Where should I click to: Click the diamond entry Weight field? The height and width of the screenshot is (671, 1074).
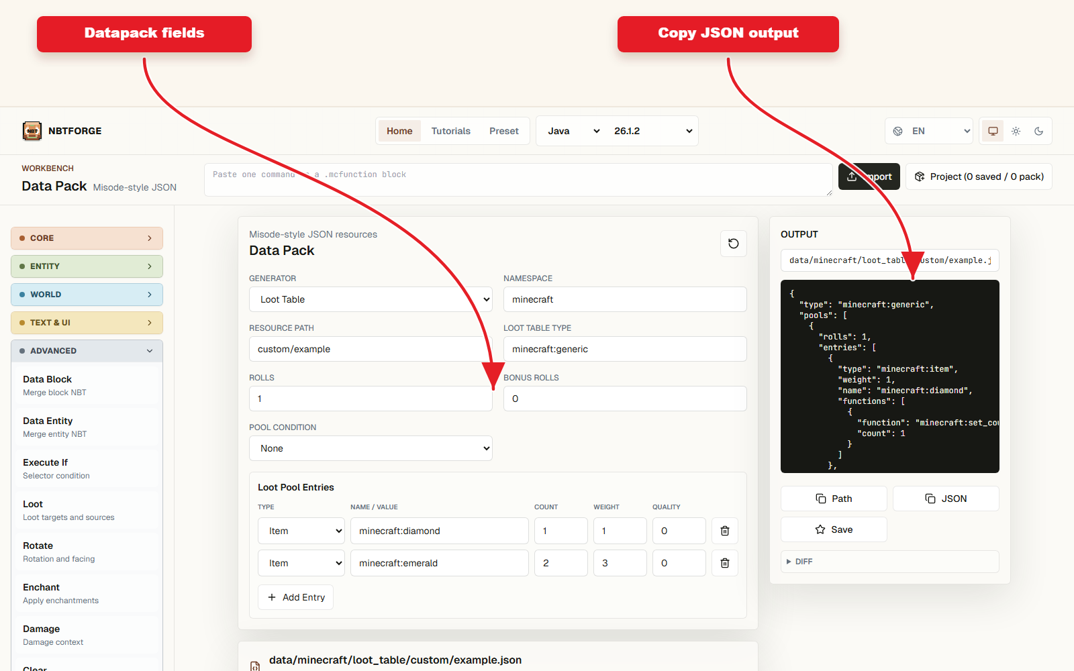[620, 531]
